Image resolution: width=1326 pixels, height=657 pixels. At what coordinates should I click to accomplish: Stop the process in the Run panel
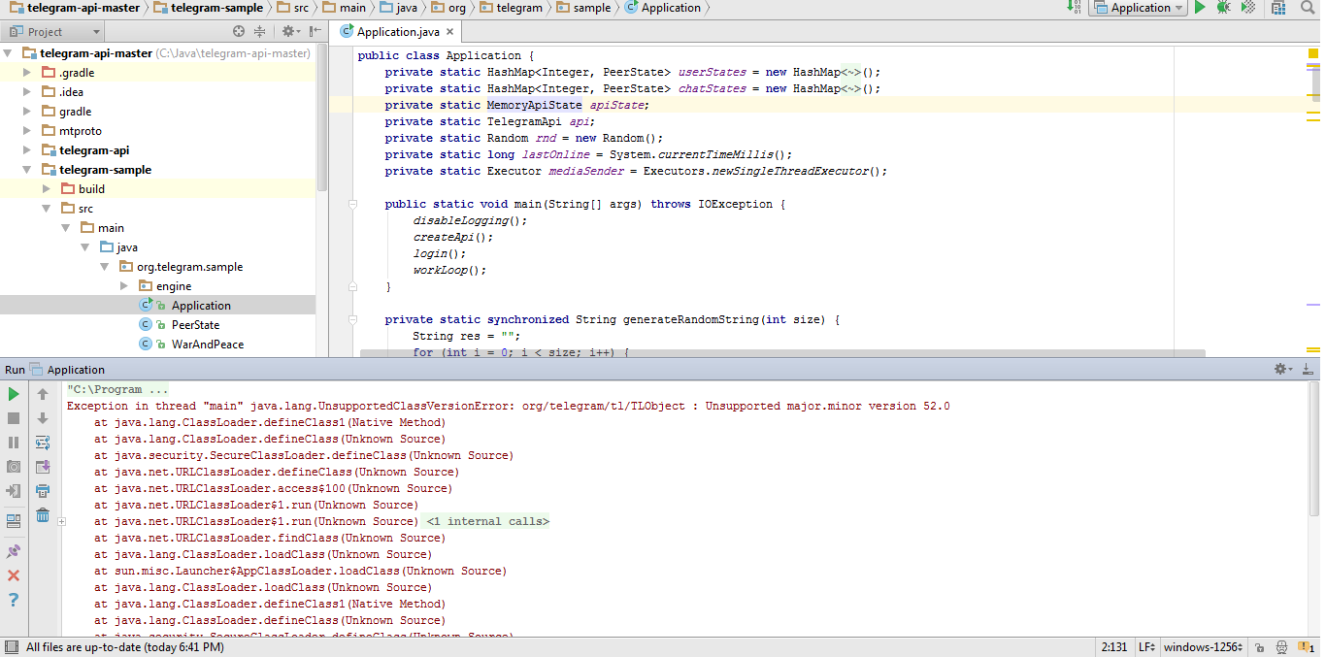[x=14, y=418]
